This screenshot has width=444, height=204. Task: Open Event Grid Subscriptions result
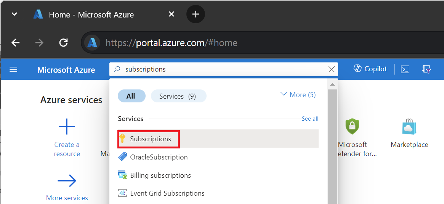(218, 193)
